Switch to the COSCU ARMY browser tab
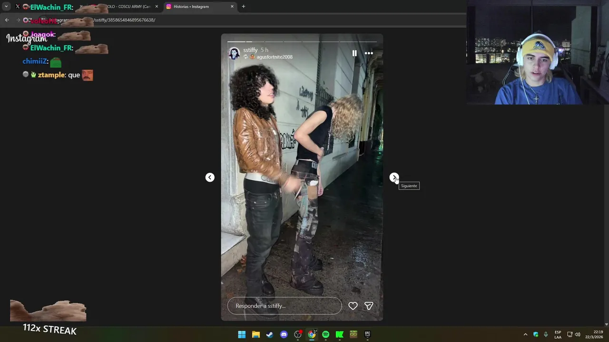Screen dimensions: 609x342 click(125, 7)
